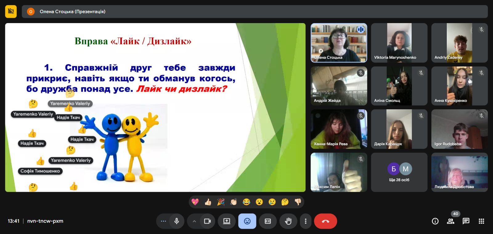Click muted mic icon on Ханна-Марія Рева tile

click(x=361, y=116)
